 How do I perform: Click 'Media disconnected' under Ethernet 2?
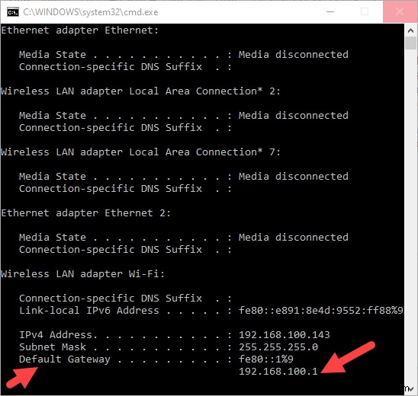pos(293,238)
